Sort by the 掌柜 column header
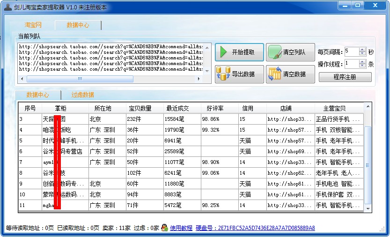Screen dimensions: 390x237 coord(65,108)
